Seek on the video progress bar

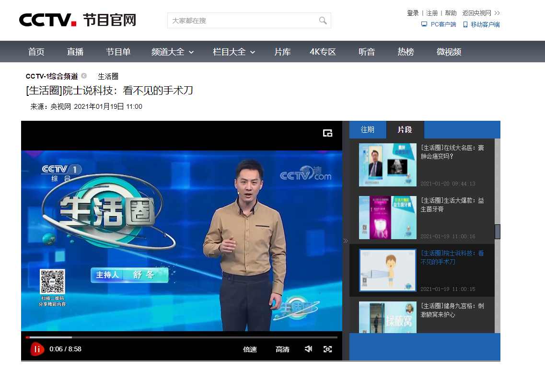pos(182,337)
